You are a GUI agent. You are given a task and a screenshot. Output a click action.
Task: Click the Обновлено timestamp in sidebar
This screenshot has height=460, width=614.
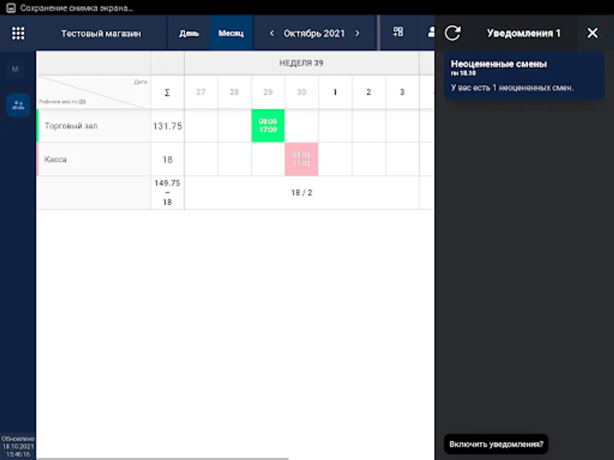18,446
